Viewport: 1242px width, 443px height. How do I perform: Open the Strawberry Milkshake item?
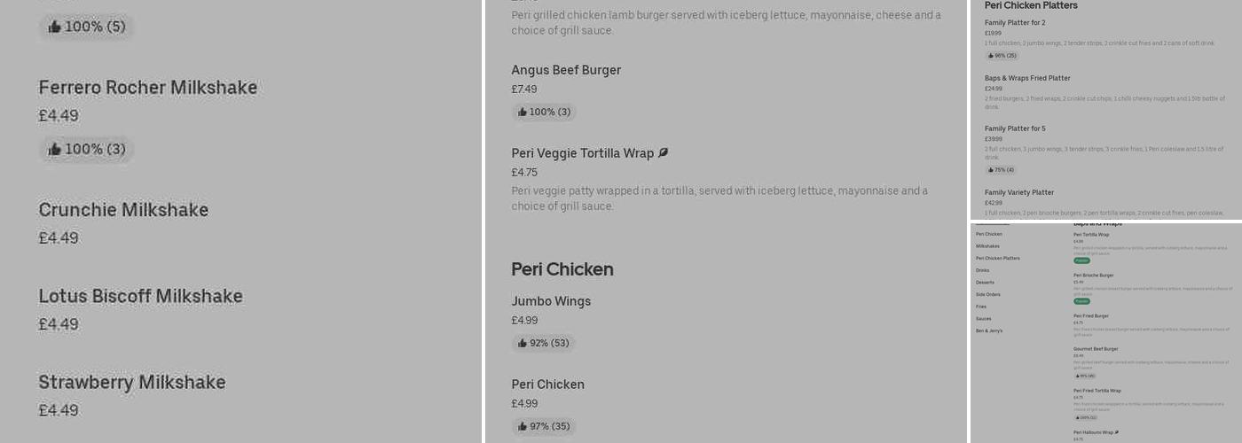(132, 382)
